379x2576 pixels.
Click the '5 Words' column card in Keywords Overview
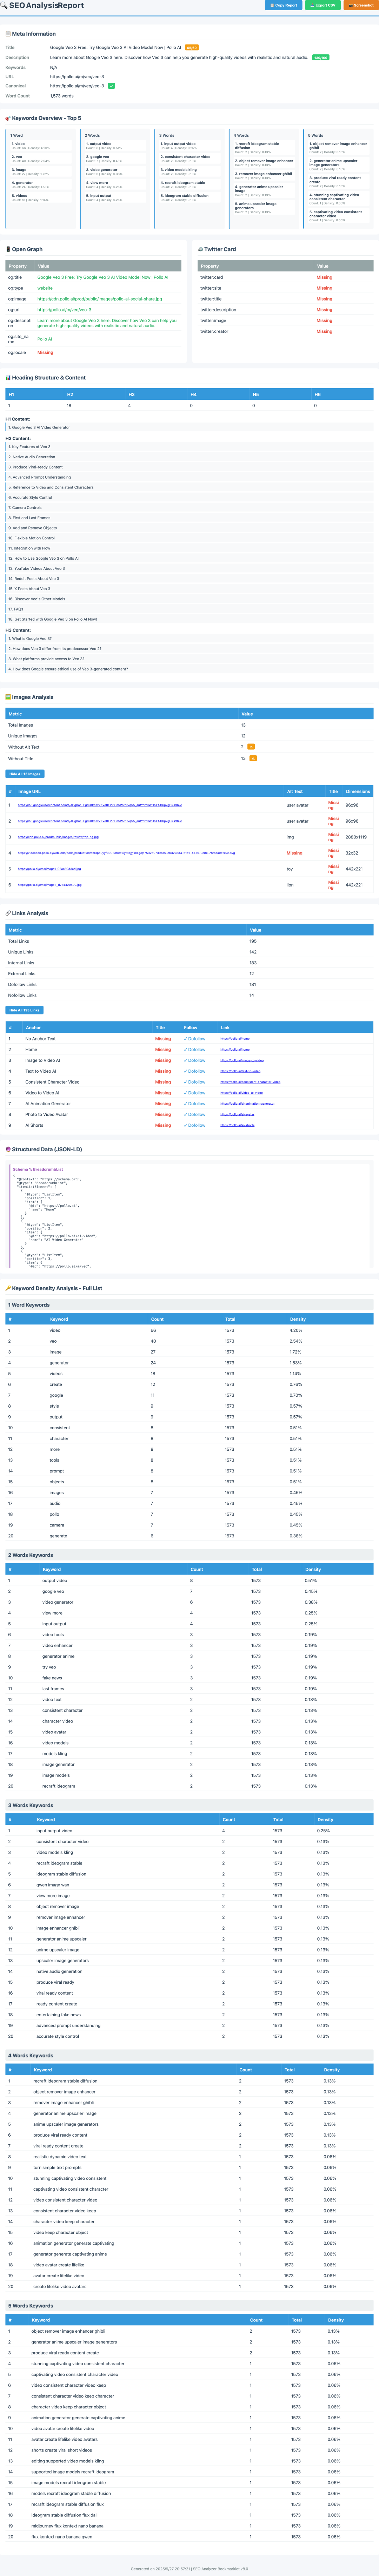point(338,179)
